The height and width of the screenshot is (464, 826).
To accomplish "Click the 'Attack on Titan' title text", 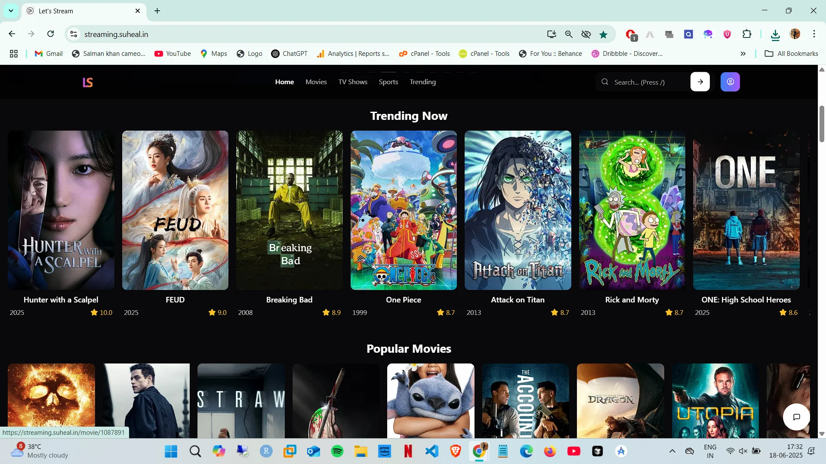I will pos(518,300).
